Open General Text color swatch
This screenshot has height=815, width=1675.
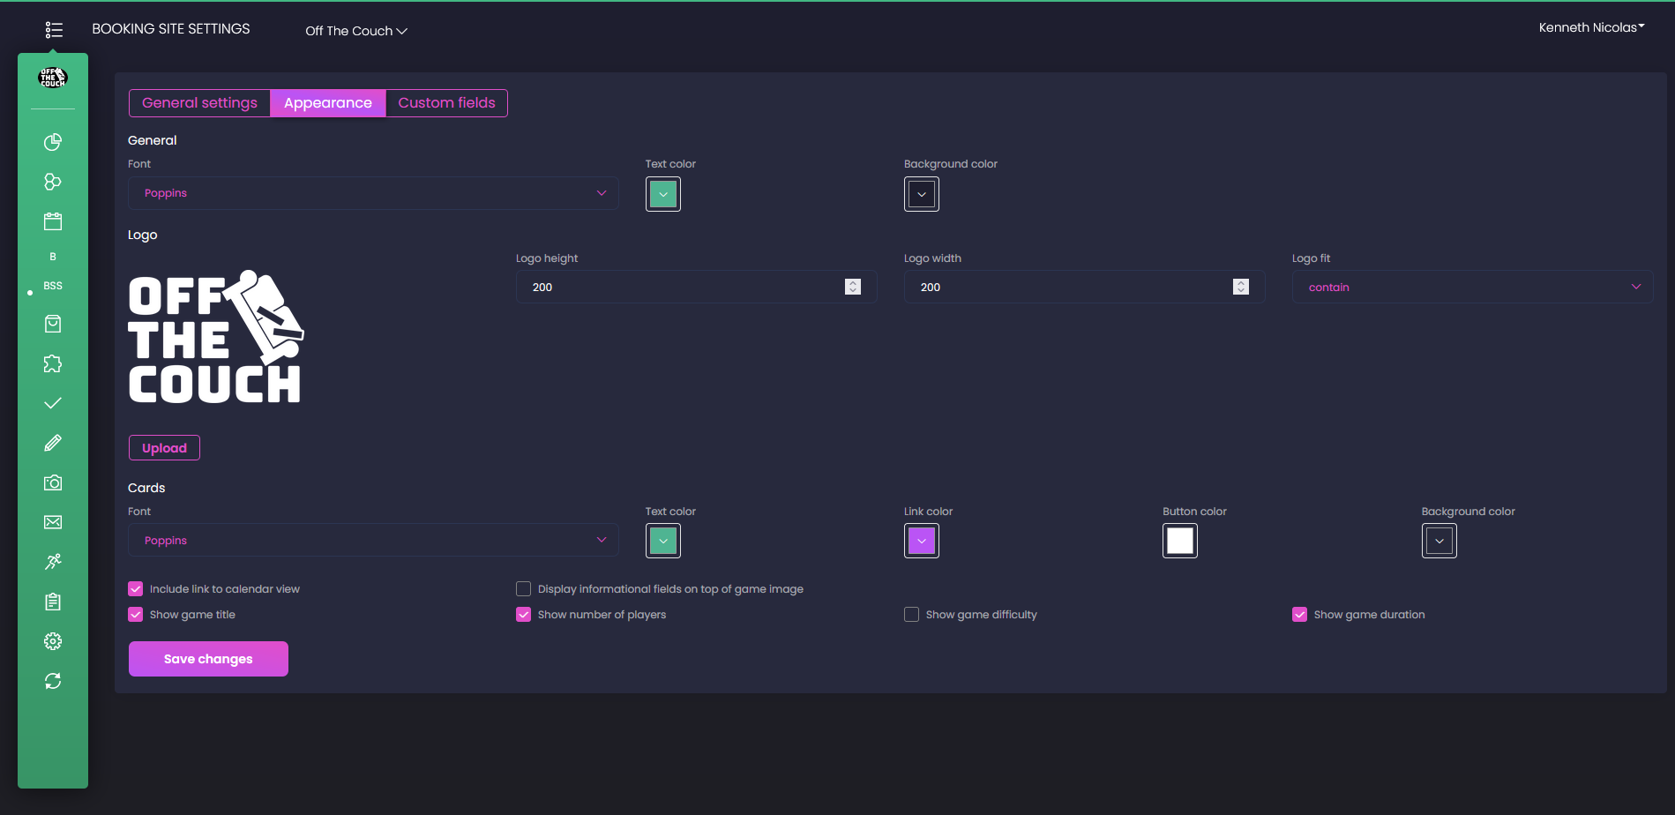pyautogui.click(x=663, y=194)
